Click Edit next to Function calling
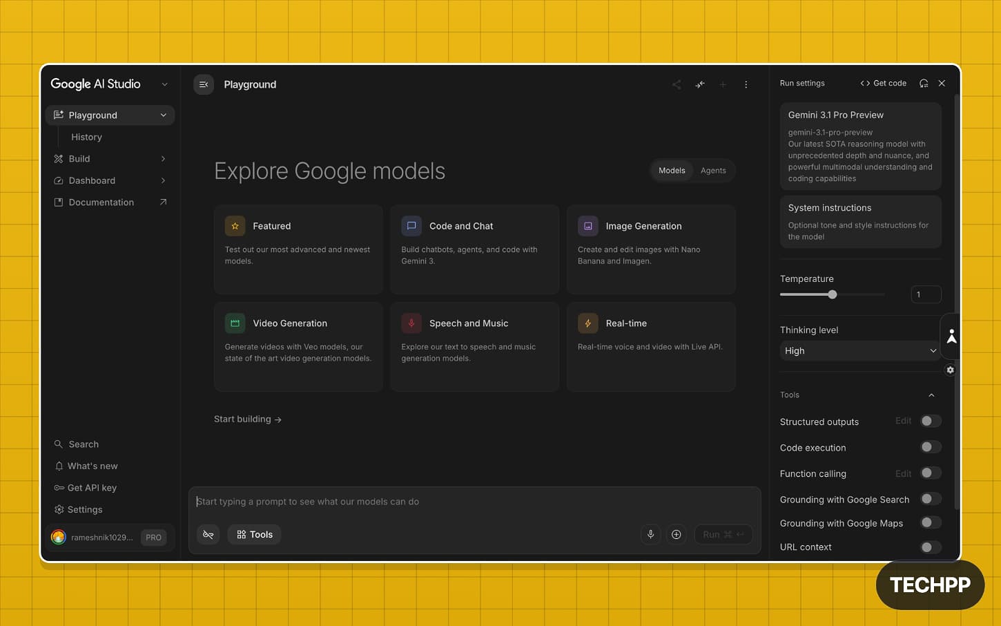This screenshot has width=1001, height=626. pyautogui.click(x=903, y=473)
